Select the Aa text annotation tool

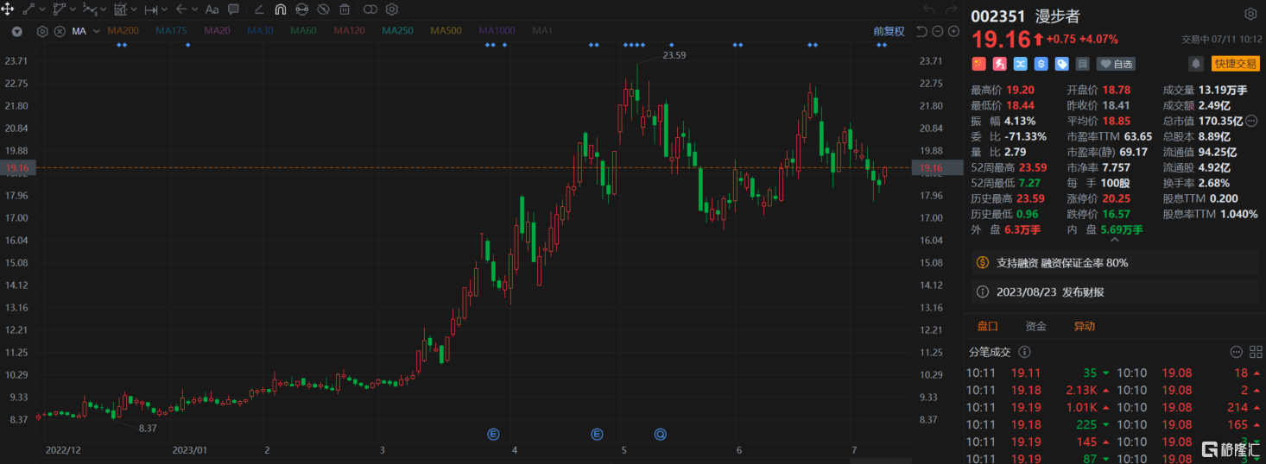click(212, 9)
